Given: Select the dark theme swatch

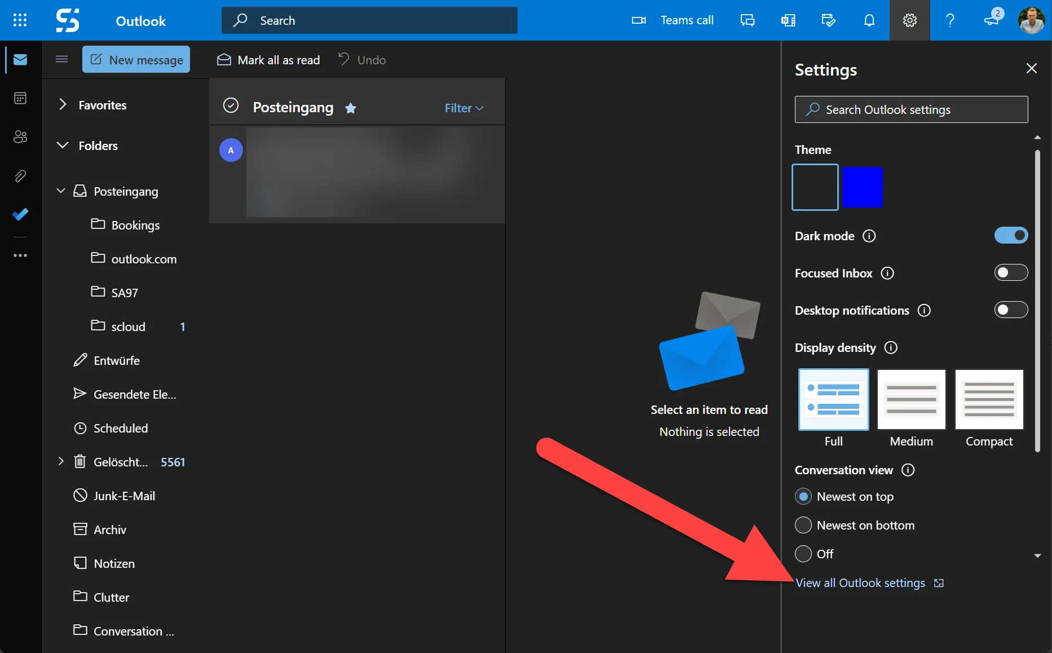Looking at the screenshot, I should 815,187.
